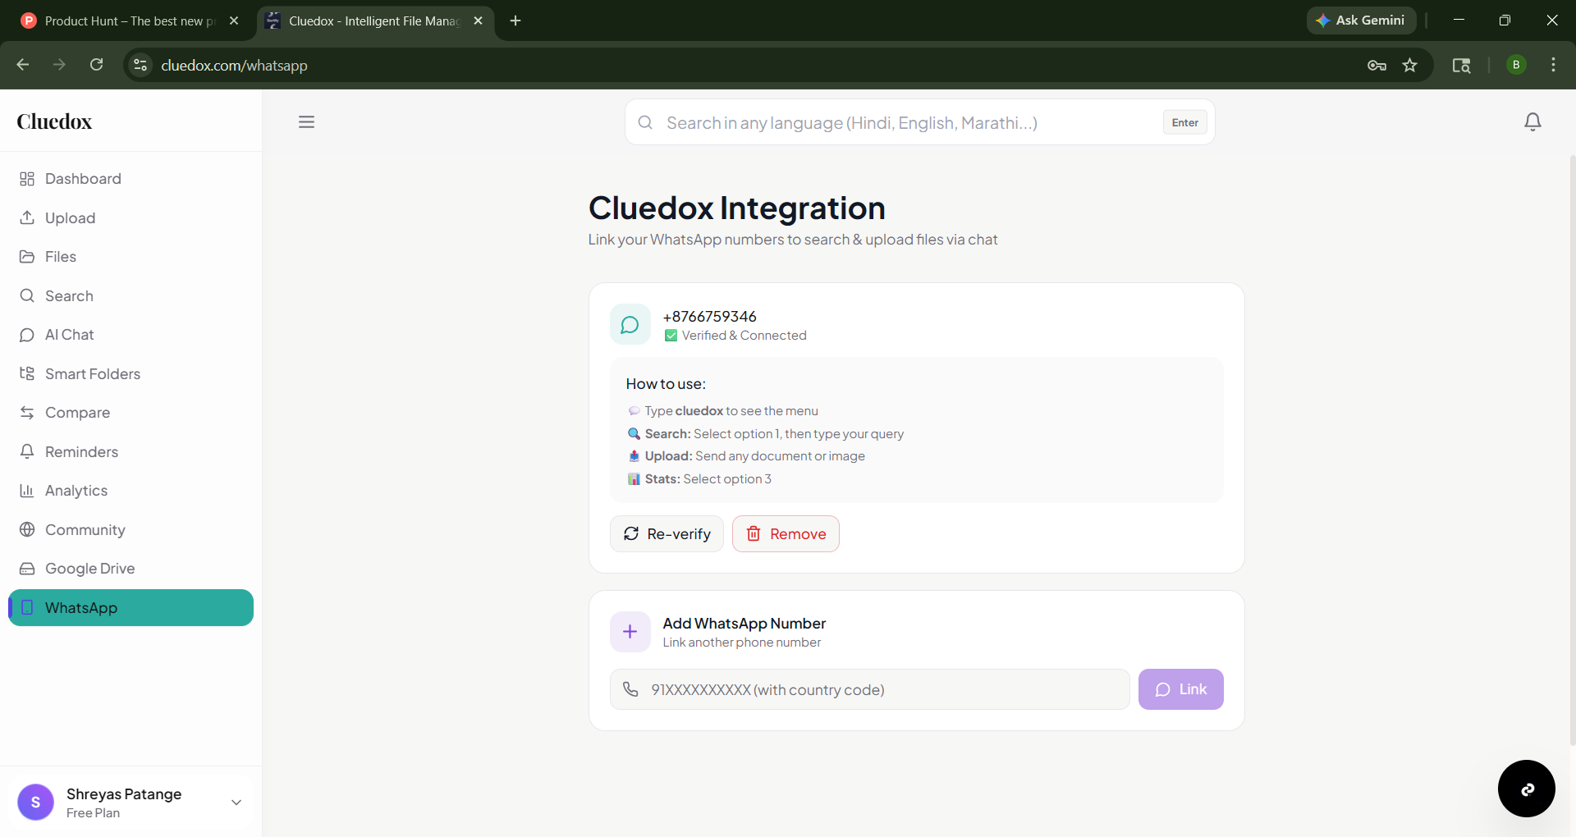Click the Google Drive icon in sidebar
Image resolution: width=1576 pixels, height=837 pixels.
point(27,569)
